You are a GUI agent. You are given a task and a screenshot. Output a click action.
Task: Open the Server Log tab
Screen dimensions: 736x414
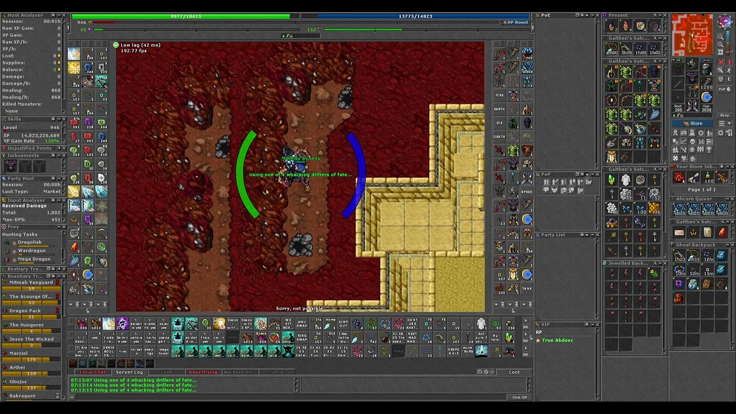click(129, 372)
